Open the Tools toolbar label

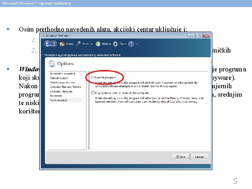[123, 44]
